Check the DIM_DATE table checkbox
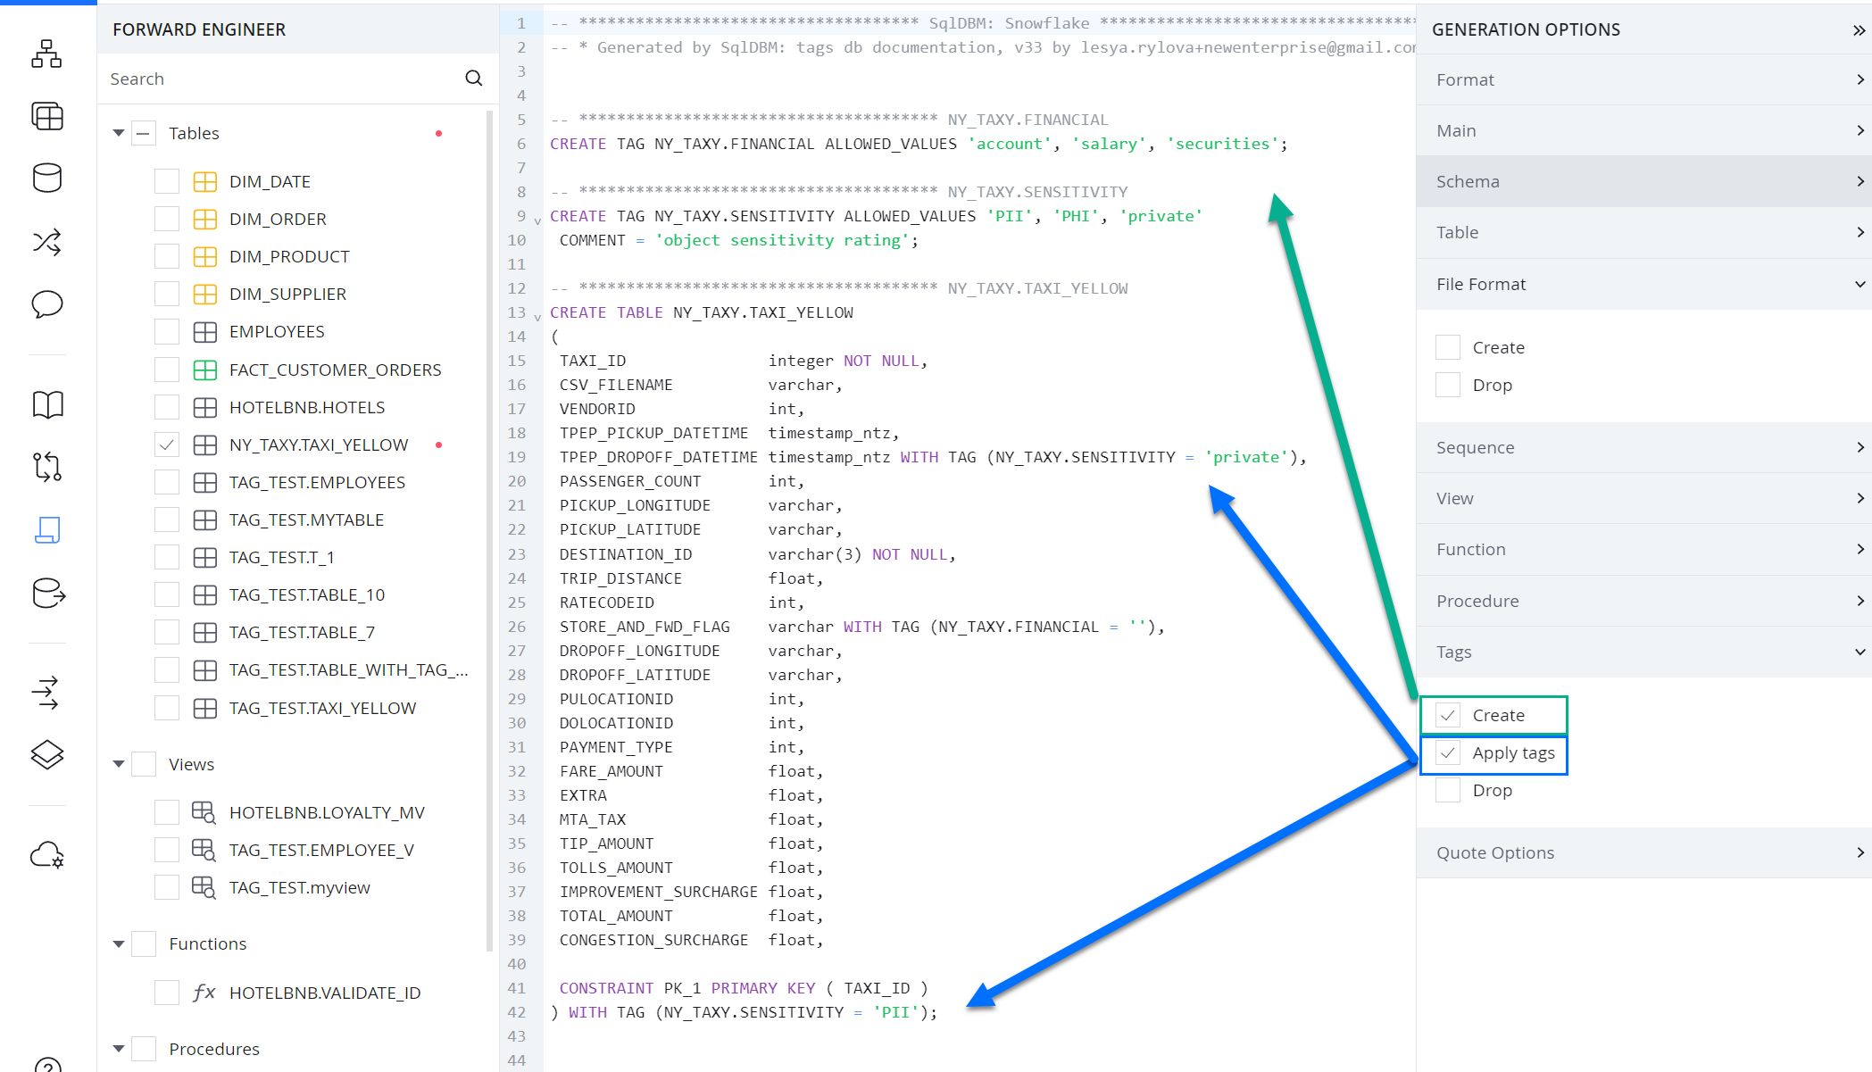Image resolution: width=1872 pixels, height=1072 pixels. [167, 181]
